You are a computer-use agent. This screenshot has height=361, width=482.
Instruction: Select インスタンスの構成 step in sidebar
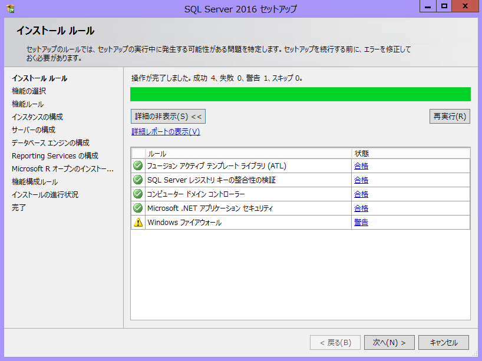click(x=37, y=117)
